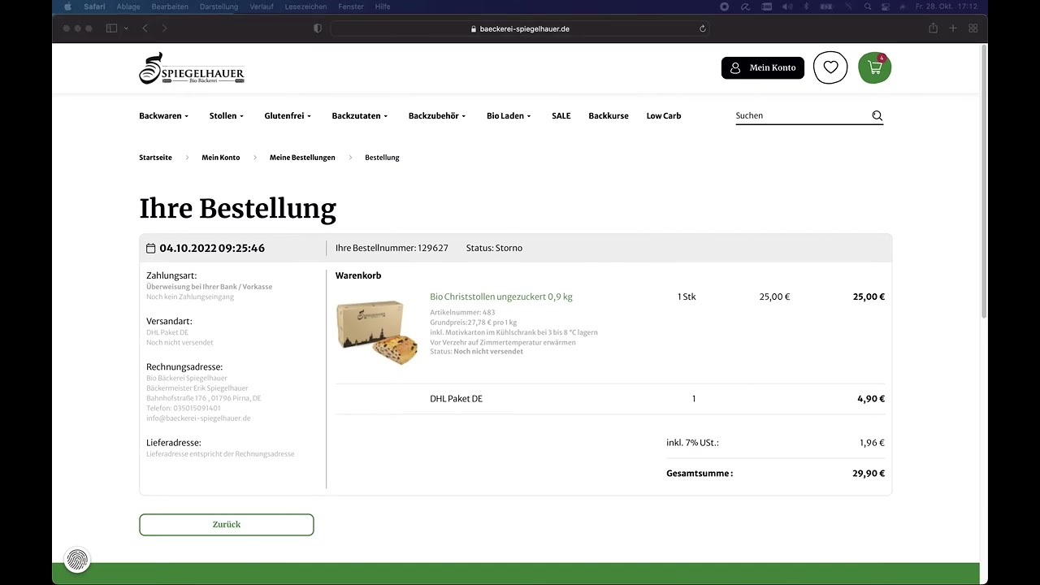This screenshot has width=1040, height=585.
Task: Open Low Carb navigation item
Action: [x=664, y=116]
